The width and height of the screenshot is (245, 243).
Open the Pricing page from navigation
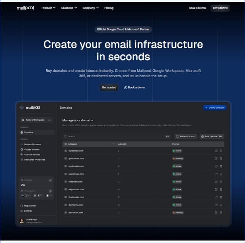coord(109,8)
